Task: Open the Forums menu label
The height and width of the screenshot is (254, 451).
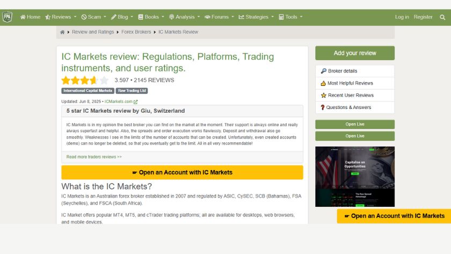Action: click(220, 17)
